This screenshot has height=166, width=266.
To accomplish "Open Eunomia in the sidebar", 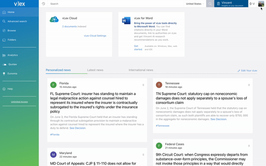I will tap(19, 73).
